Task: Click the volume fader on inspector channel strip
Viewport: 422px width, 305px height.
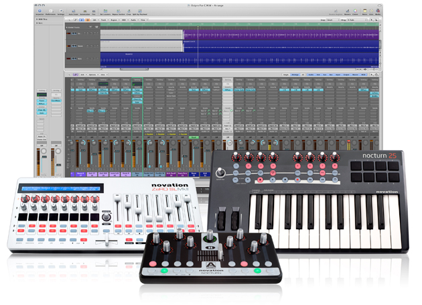Action: pyautogui.click(x=44, y=157)
